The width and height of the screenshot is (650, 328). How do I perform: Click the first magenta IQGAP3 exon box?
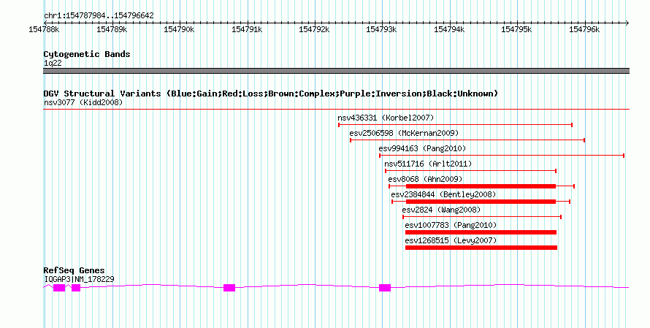[x=59, y=288]
